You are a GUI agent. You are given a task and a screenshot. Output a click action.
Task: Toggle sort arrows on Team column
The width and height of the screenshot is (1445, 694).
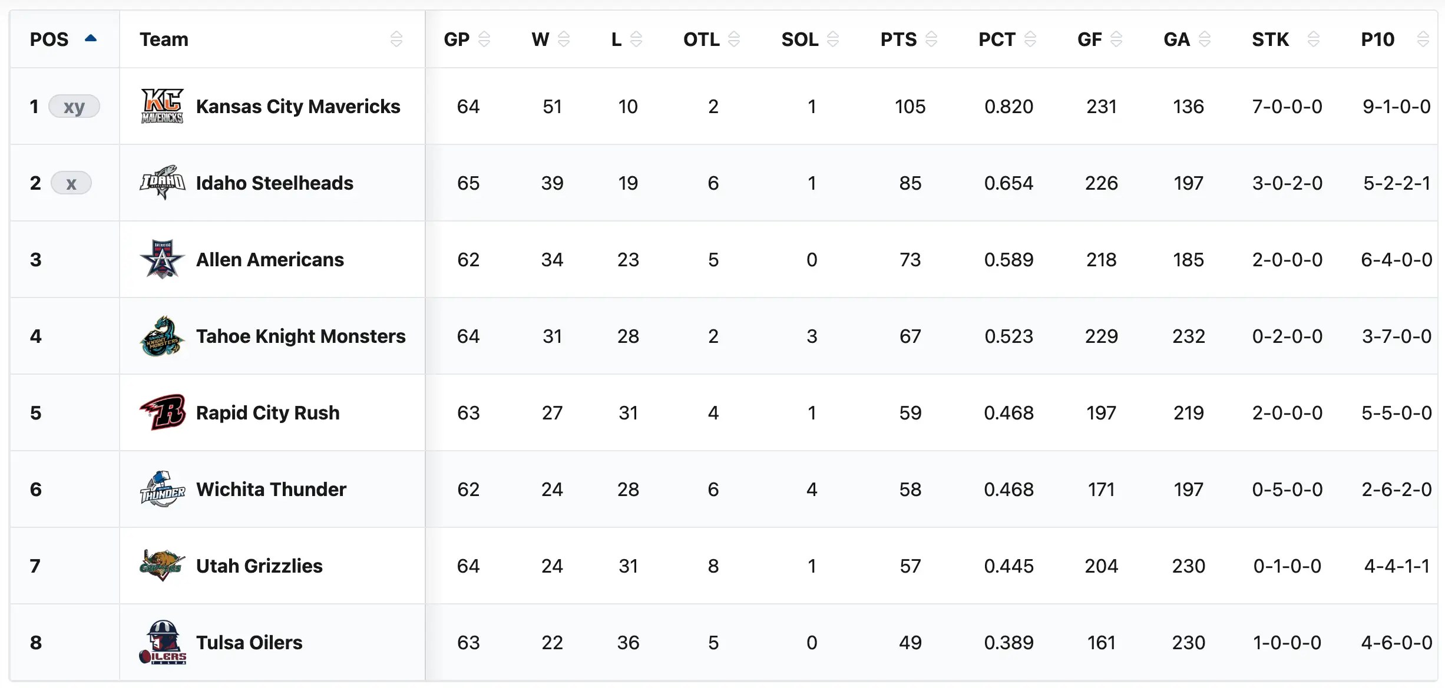[396, 39]
